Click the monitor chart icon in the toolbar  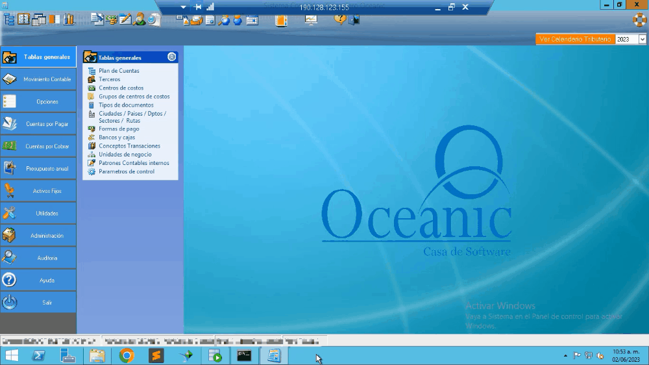coord(311,19)
